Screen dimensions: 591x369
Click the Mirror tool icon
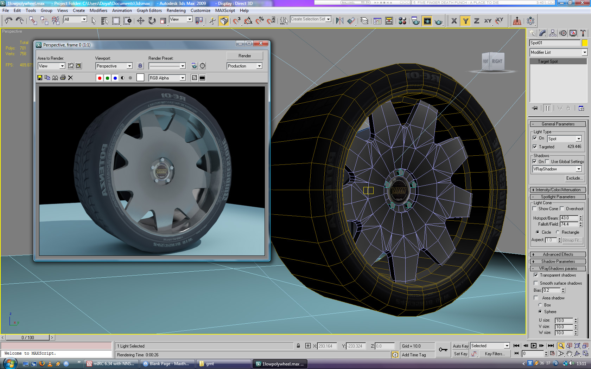point(339,21)
